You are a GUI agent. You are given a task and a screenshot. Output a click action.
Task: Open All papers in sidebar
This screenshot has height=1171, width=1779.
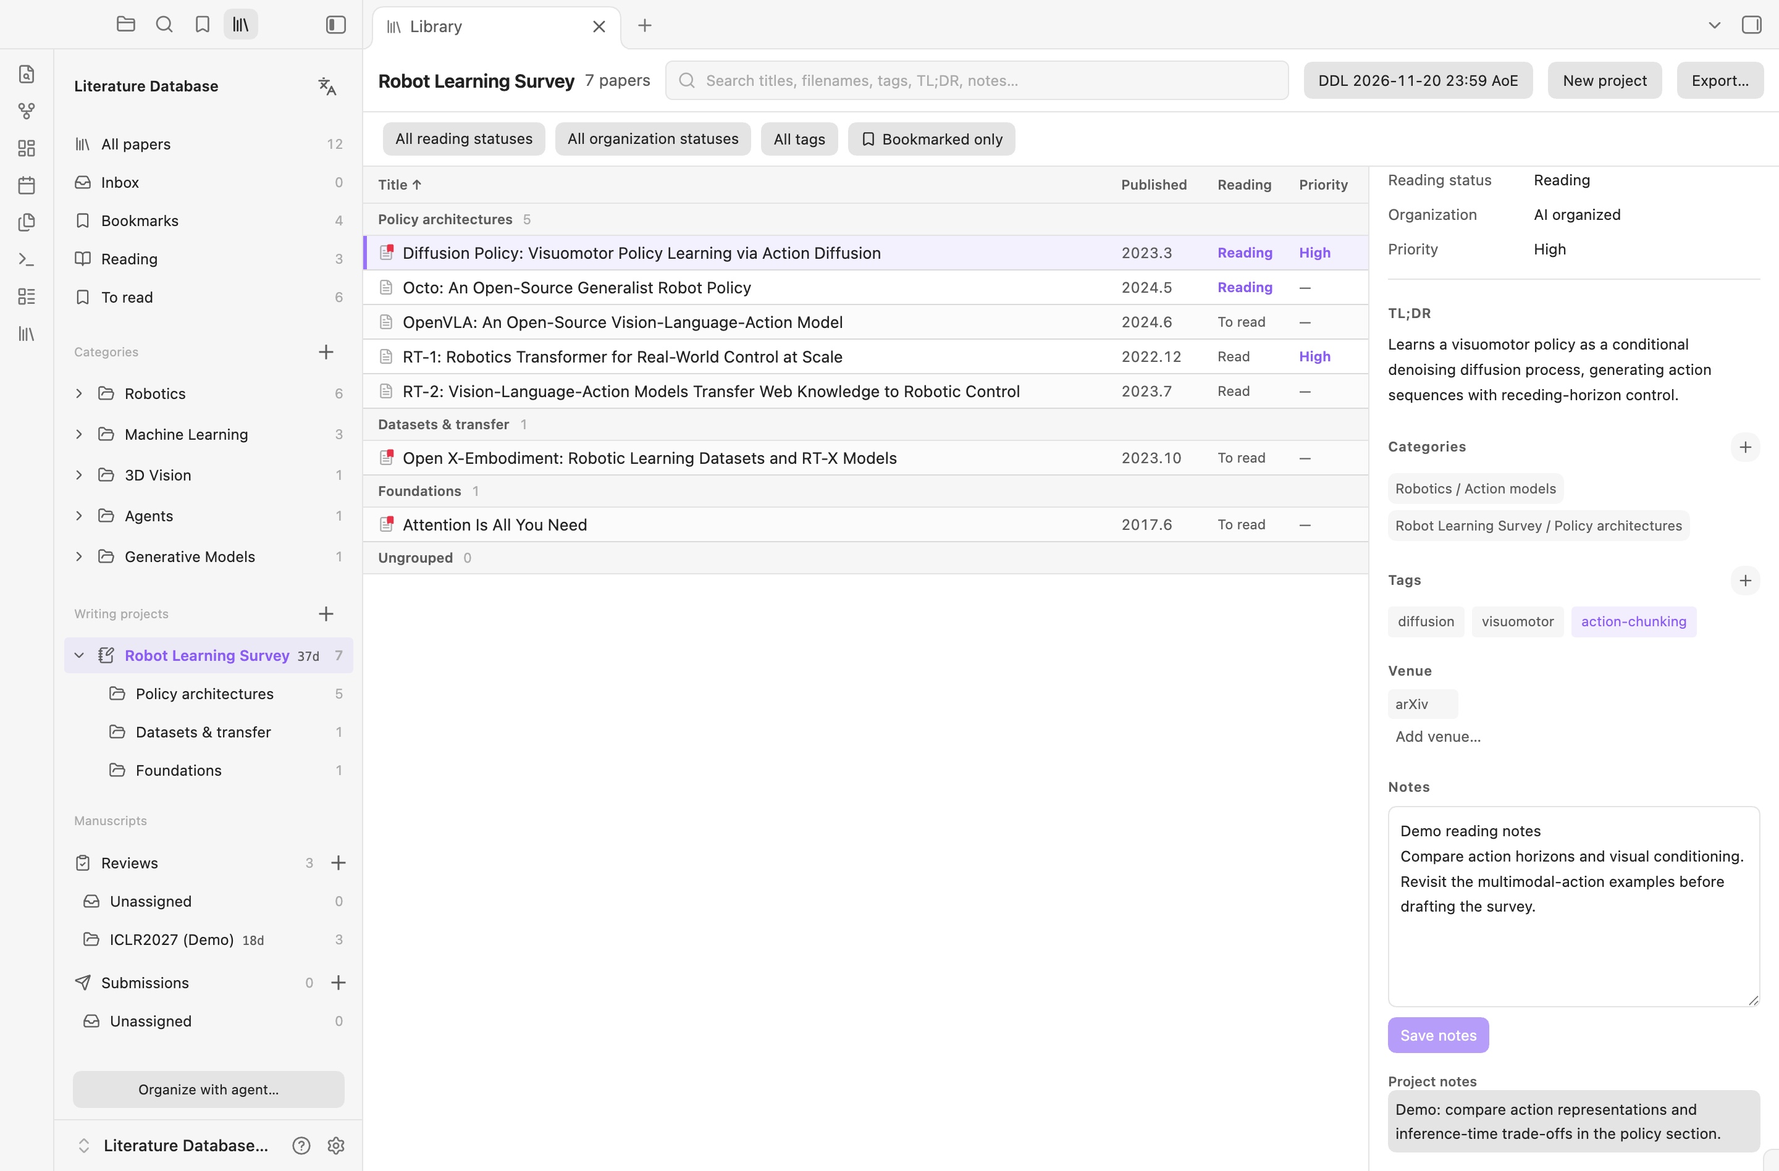209,145
